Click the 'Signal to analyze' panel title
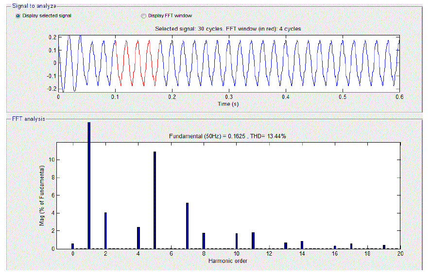Image resolution: width=431 pixels, height=276 pixels. point(34,6)
